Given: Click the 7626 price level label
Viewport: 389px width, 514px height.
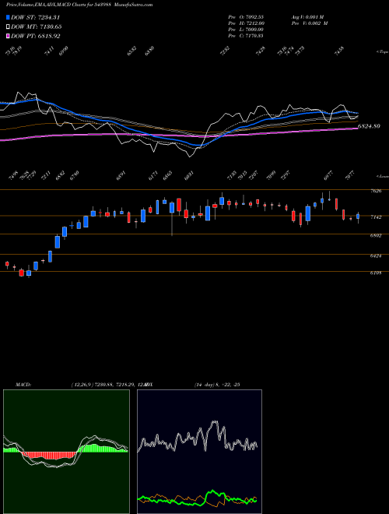Looking at the screenshot, I should tap(376, 191).
